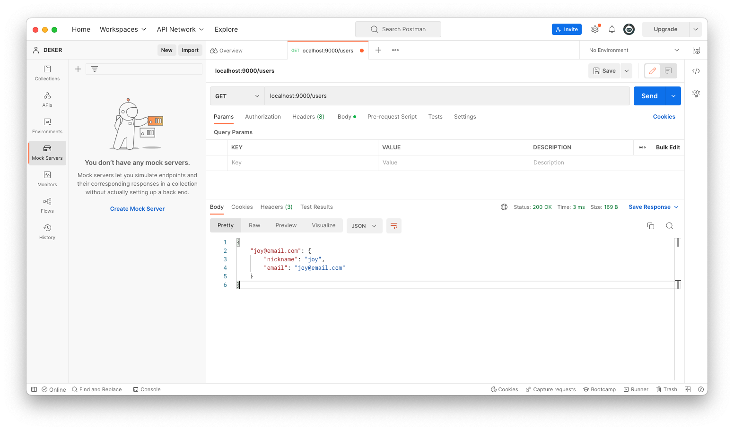Open environment quick look icon
The image size is (734, 430).
(x=696, y=50)
